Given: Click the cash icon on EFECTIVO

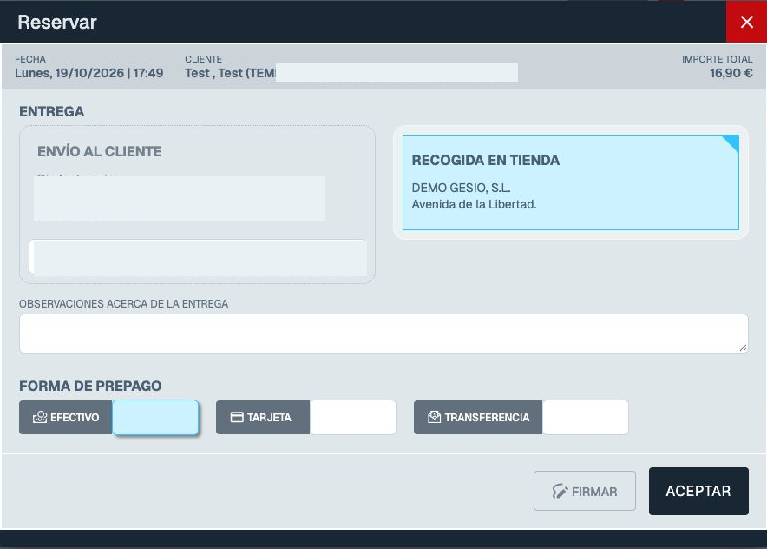Looking at the screenshot, I should click(x=40, y=417).
